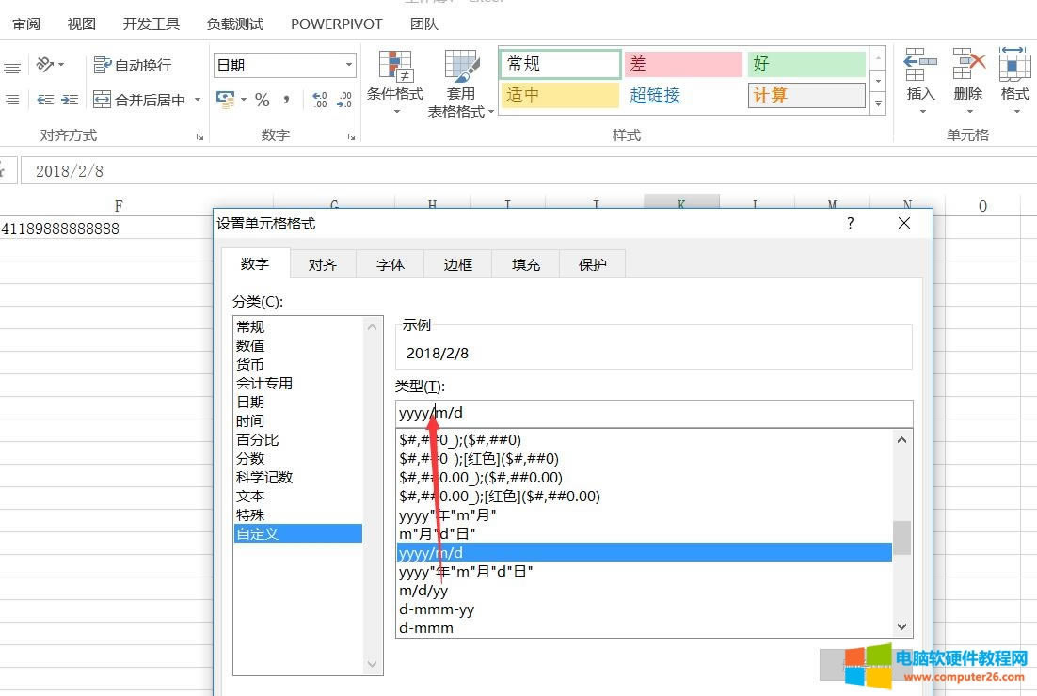1037x696 pixels.
Task: Select the red 差 cell style swatch
Action: point(684,64)
